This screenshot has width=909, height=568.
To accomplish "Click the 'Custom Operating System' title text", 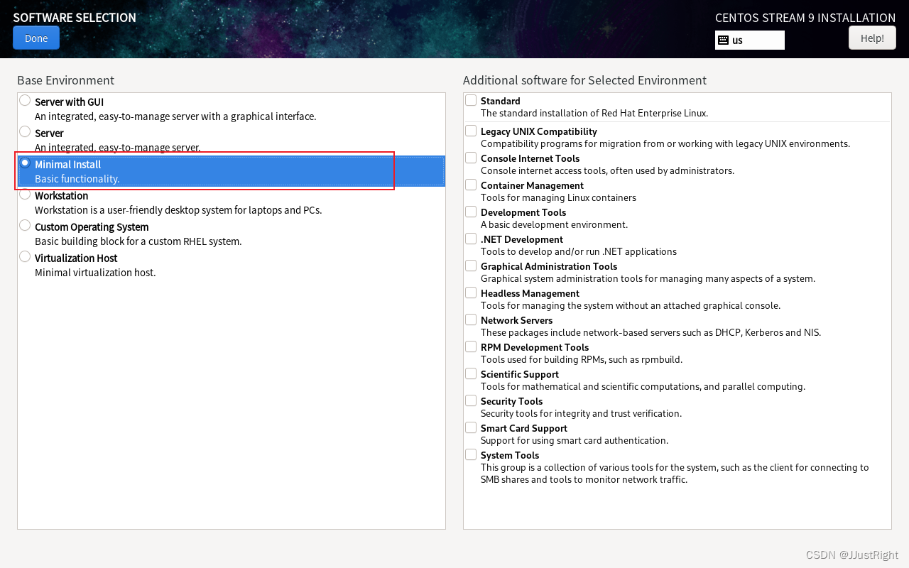I will point(92,227).
